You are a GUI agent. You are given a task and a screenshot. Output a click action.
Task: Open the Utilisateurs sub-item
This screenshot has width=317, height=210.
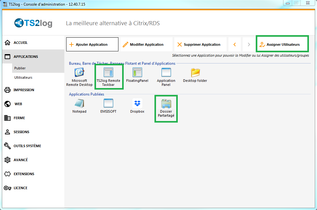[38, 77]
